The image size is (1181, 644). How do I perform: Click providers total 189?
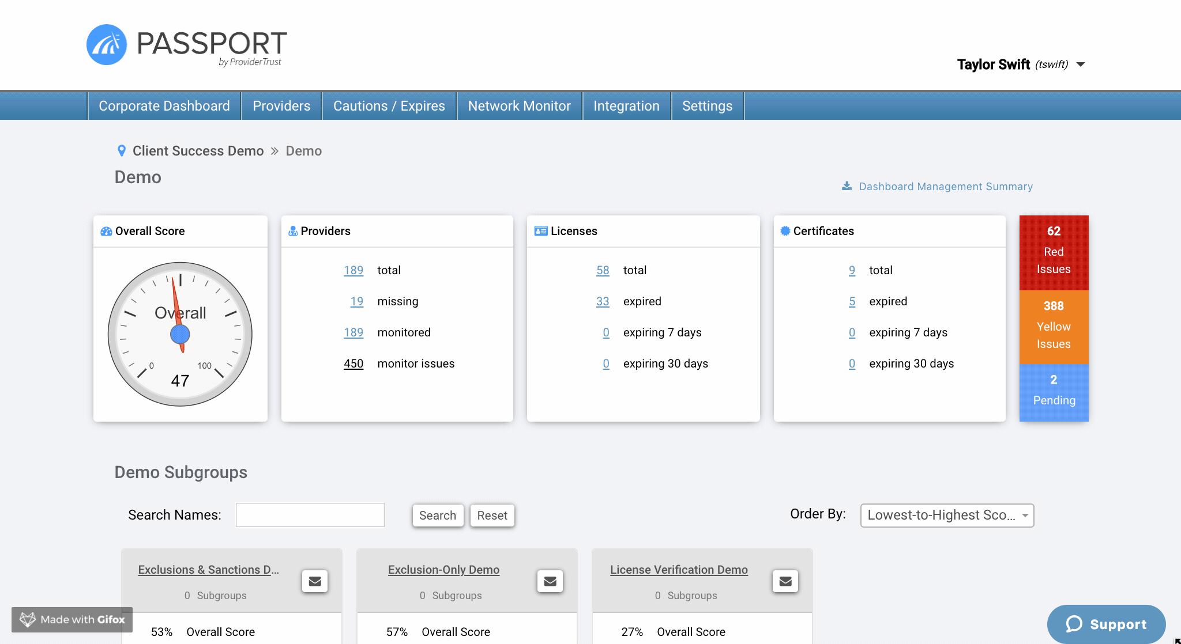pos(353,270)
